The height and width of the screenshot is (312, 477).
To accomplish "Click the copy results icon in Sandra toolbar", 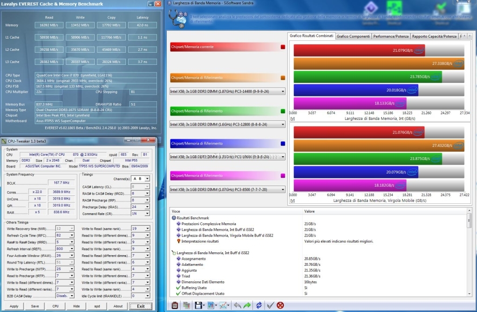I will click(x=186, y=305).
